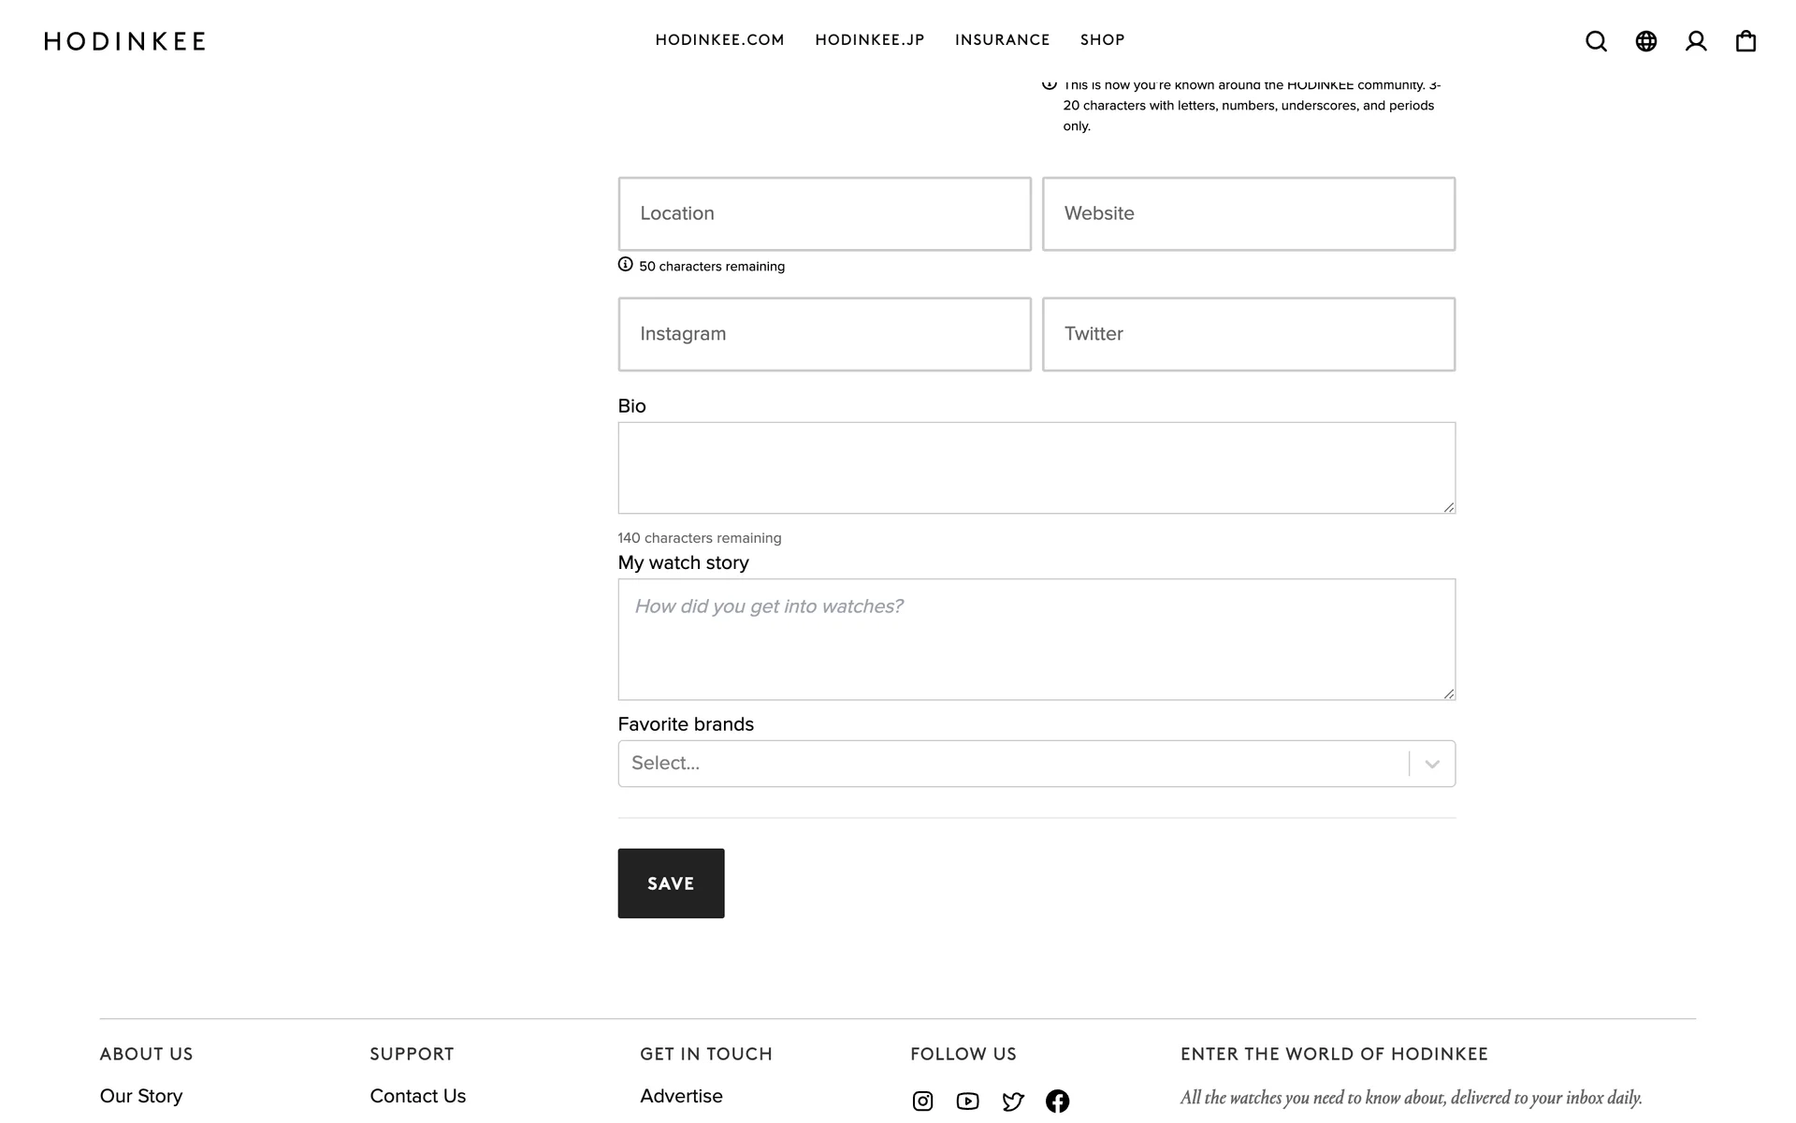Open the user account icon
The width and height of the screenshot is (1796, 1123).
coord(1695,41)
